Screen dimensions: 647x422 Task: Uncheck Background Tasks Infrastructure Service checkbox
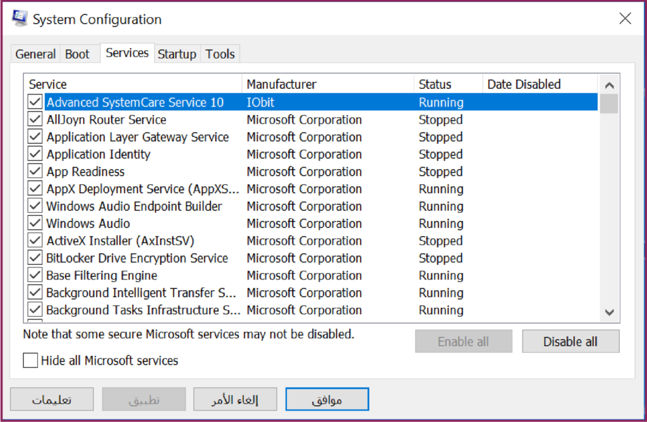click(x=35, y=310)
